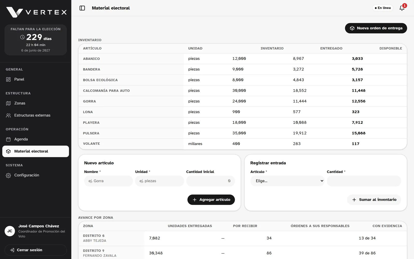Open the notifications bell

(x=402, y=8)
